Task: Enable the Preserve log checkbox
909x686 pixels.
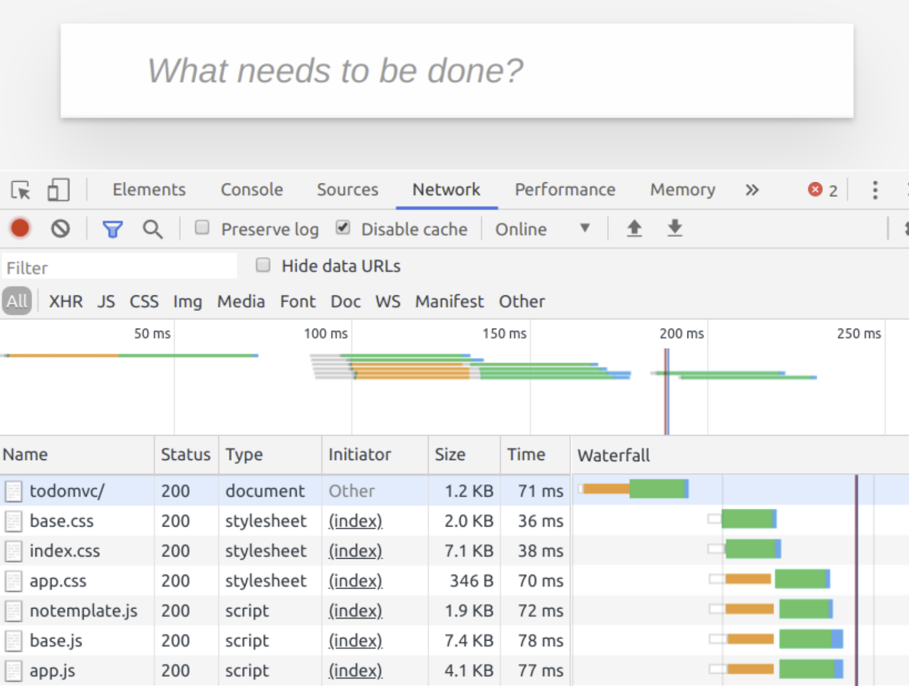Action: coord(202,228)
